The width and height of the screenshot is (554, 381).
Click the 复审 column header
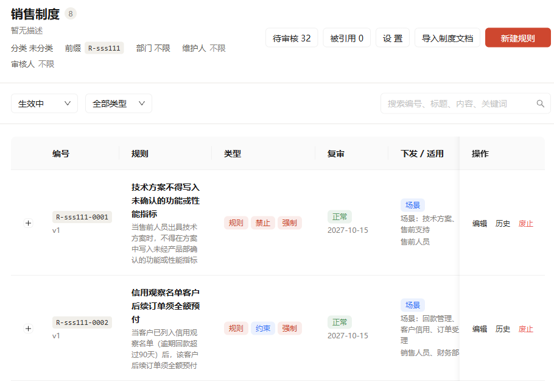point(335,154)
